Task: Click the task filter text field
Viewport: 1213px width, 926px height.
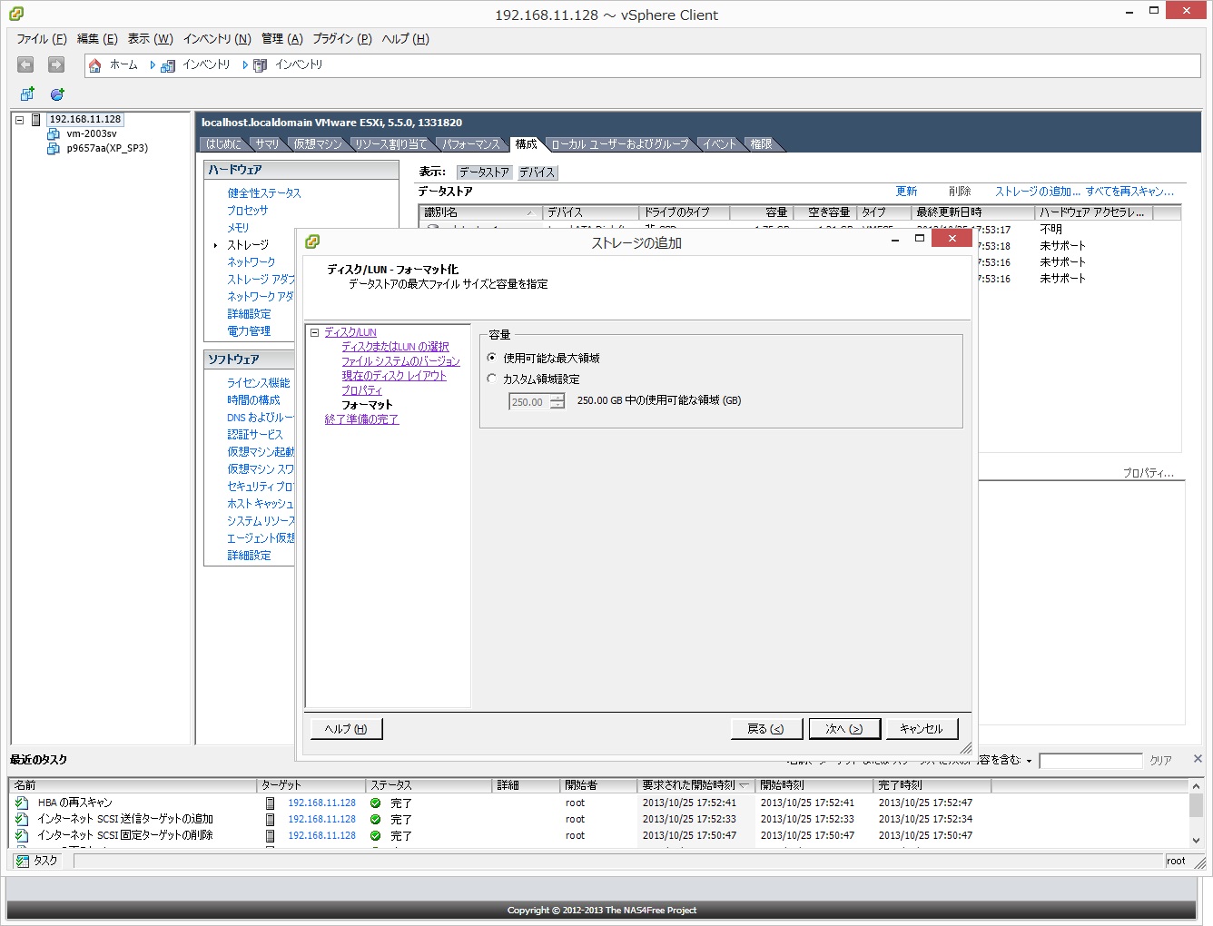Action: (x=1090, y=761)
